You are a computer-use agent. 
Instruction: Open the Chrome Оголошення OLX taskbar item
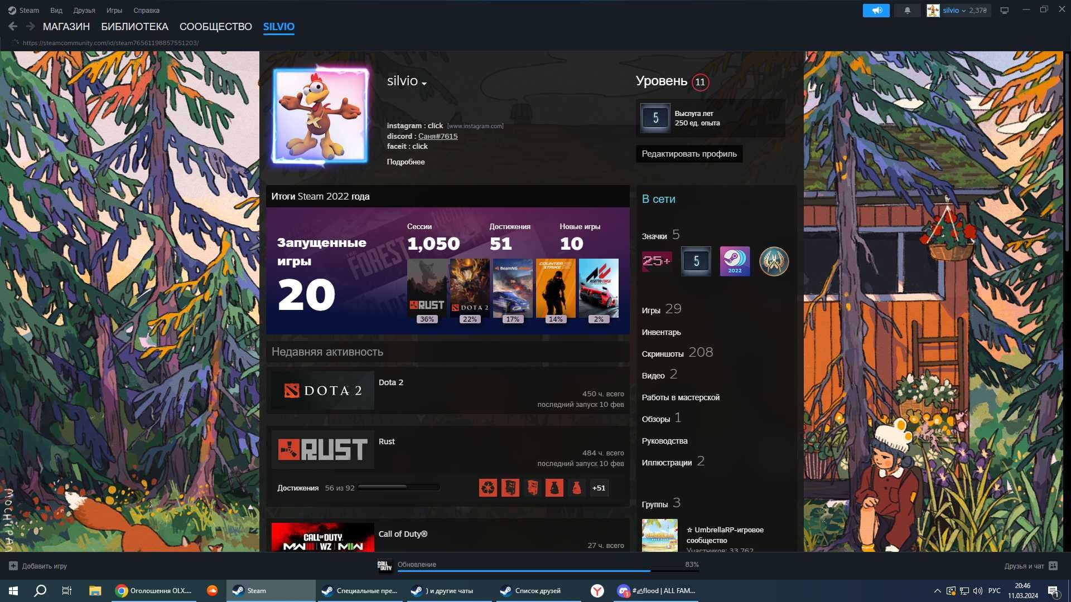(153, 591)
